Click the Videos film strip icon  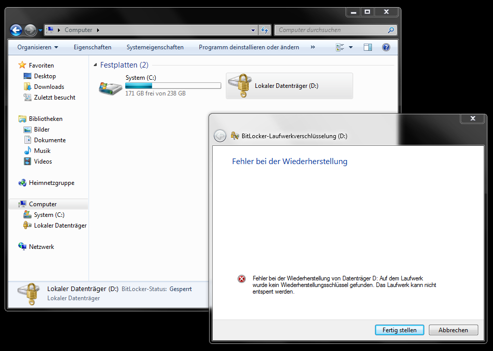[27, 162]
